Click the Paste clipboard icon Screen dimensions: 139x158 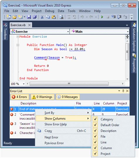click(x=54, y=17)
